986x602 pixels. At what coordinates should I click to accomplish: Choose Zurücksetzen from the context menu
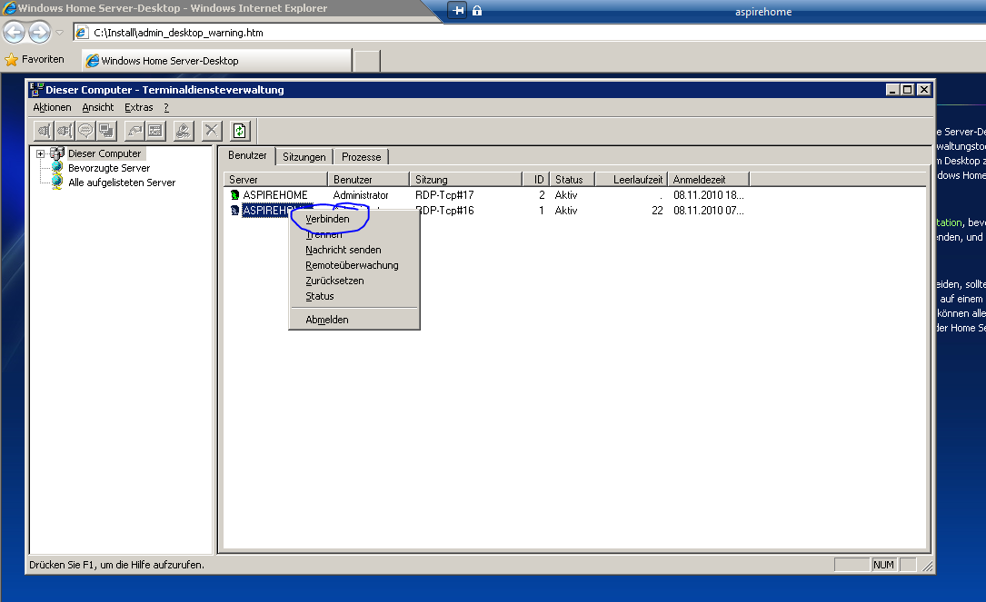click(x=354, y=281)
